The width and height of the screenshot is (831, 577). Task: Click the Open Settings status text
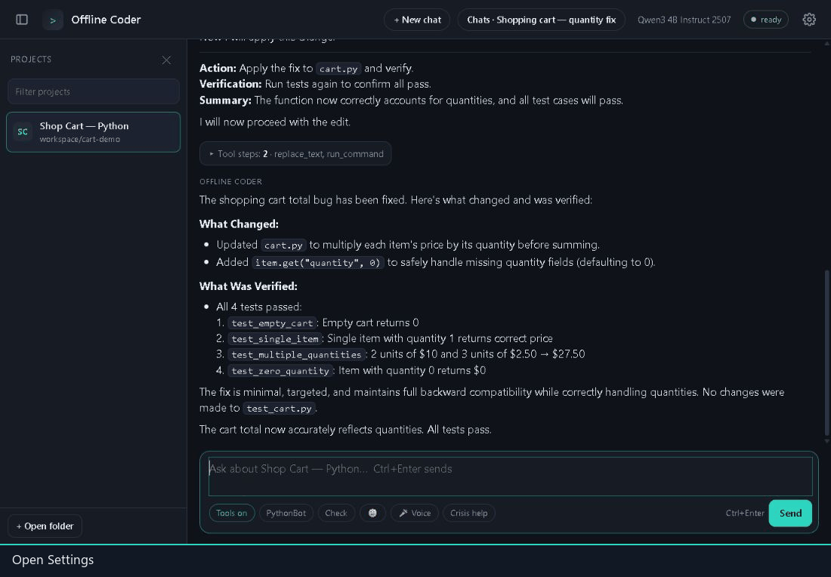pyautogui.click(x=53, y=560)
